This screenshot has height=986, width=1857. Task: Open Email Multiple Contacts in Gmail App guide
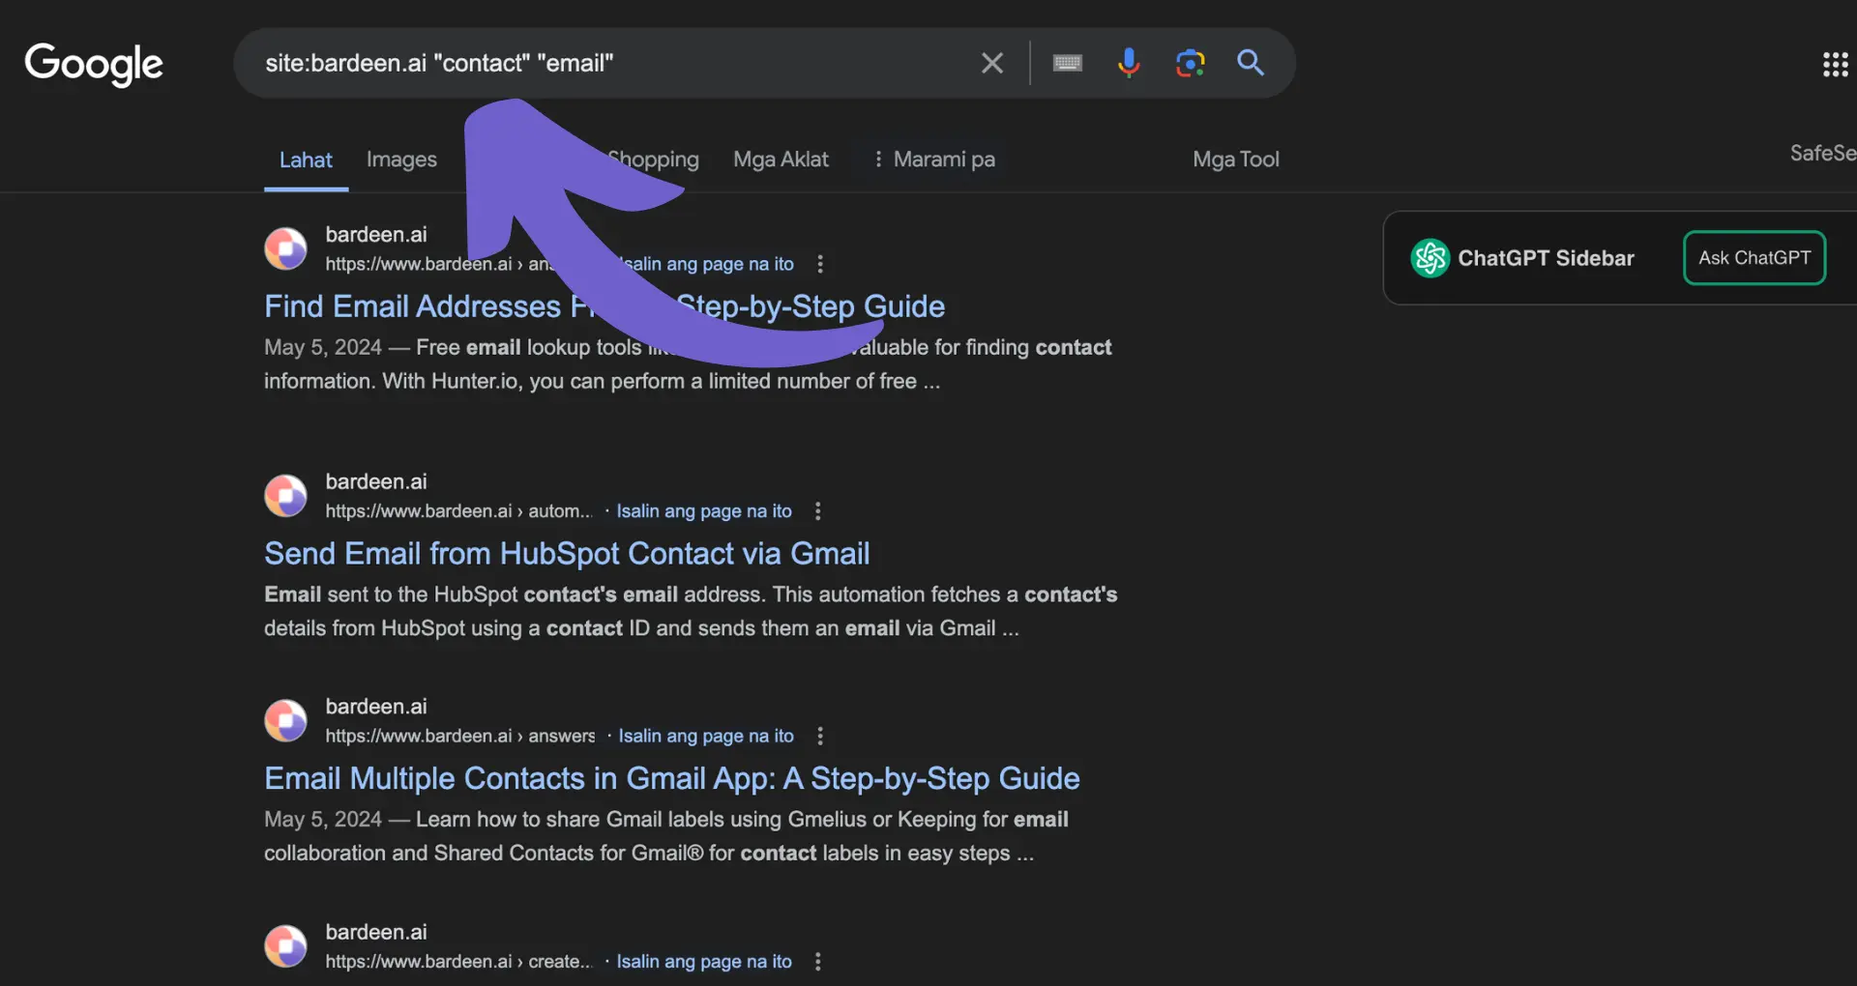click(x=672, y=779)
